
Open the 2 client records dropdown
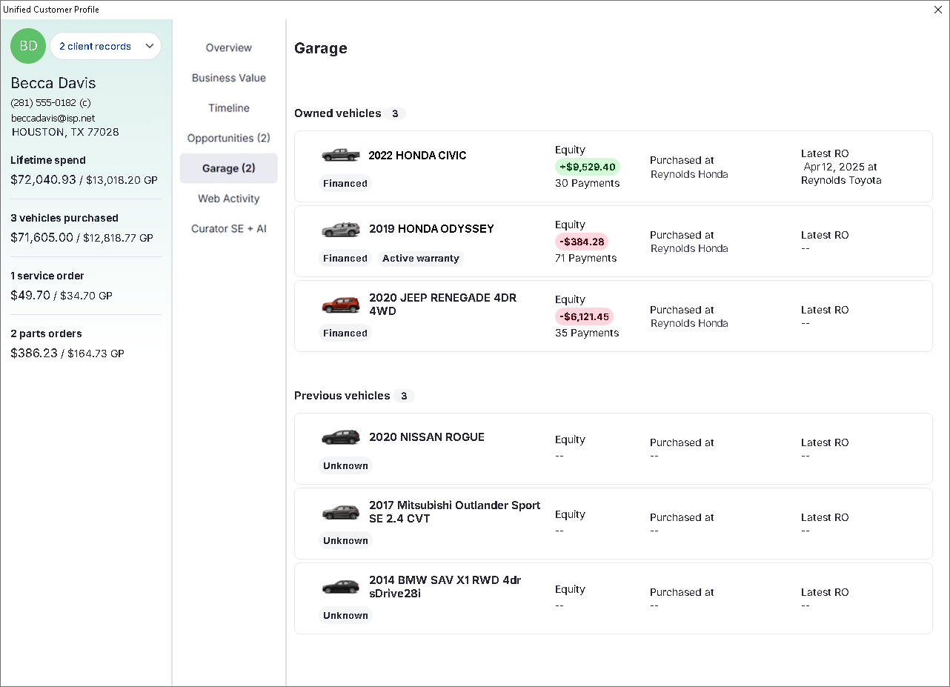tap(105, 46)
